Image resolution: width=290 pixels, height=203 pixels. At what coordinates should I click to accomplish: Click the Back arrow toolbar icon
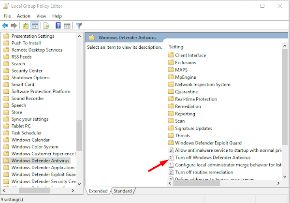coord(5,26)
